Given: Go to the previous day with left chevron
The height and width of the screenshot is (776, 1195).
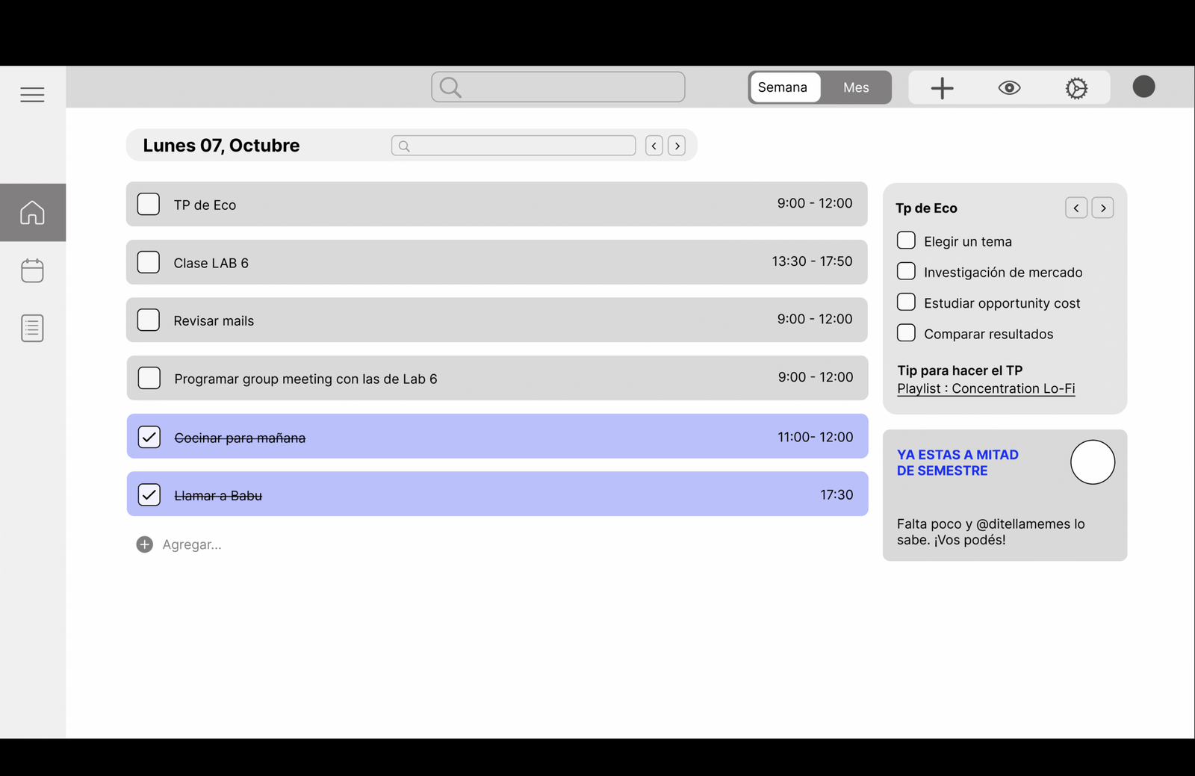Looking at the screenshot, I should [x=654, y=146].
